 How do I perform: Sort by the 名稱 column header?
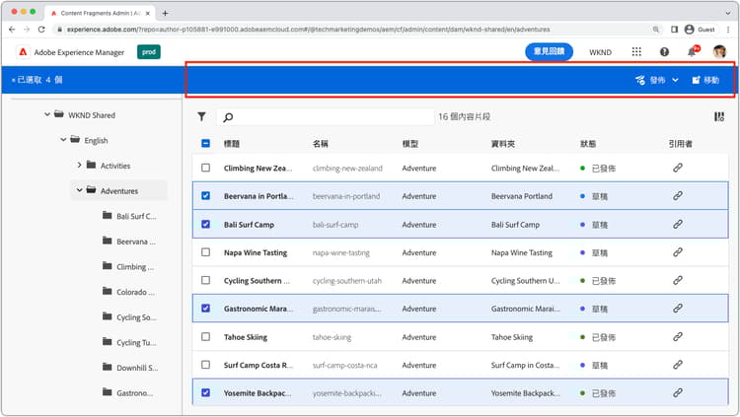click(x=321, y=144)
